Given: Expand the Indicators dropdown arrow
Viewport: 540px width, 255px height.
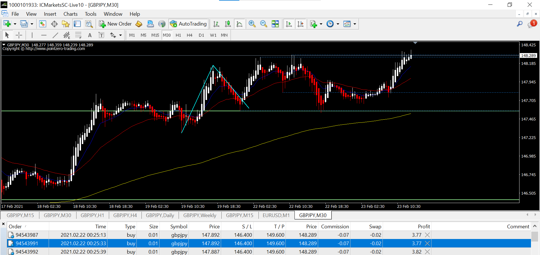Looking at the screenshot, I should point(321,24).
